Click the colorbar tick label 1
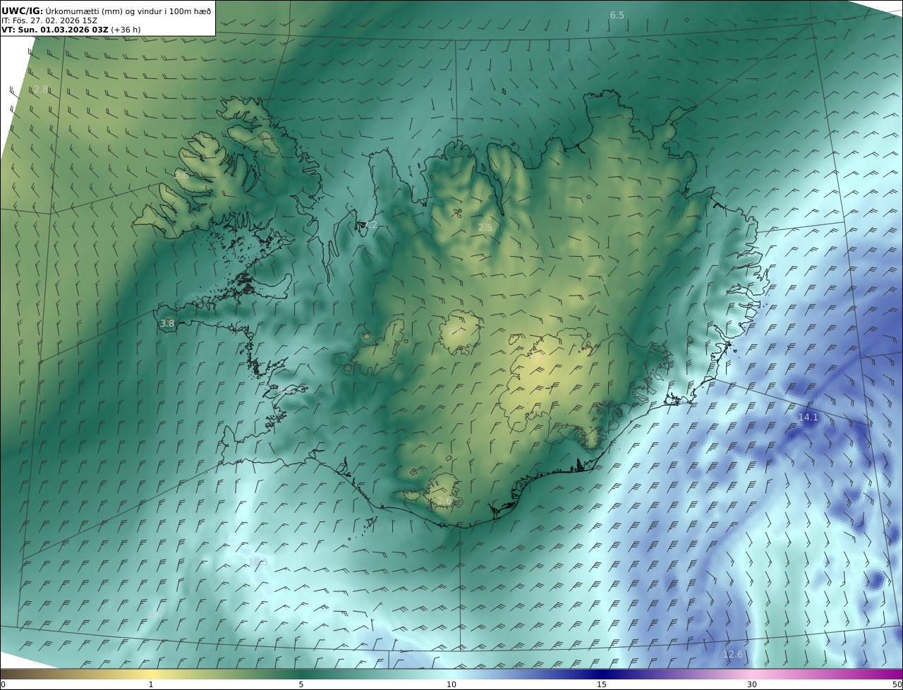 [x=150, y=684]
